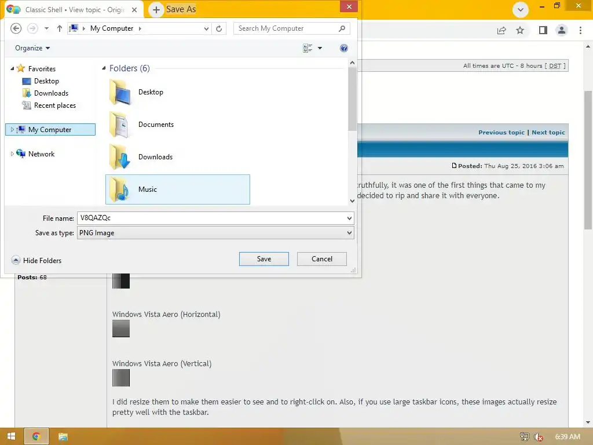The width and height of the screenshot is (593, 445).
Task: Close the Classic Shell browser tab
Action: 134,10
